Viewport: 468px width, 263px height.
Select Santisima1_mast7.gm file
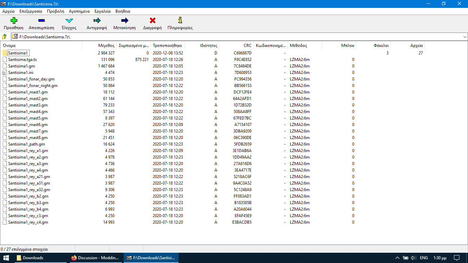click(x=28, y=131)
